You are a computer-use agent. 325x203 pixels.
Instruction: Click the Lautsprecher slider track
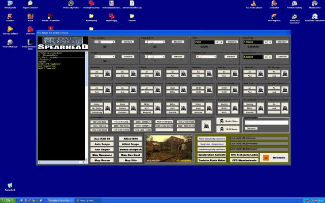[x=207, y=56]
